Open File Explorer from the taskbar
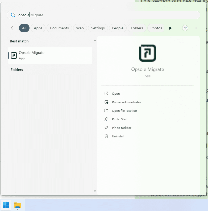 pyautogui.click(x=18, y=205)
